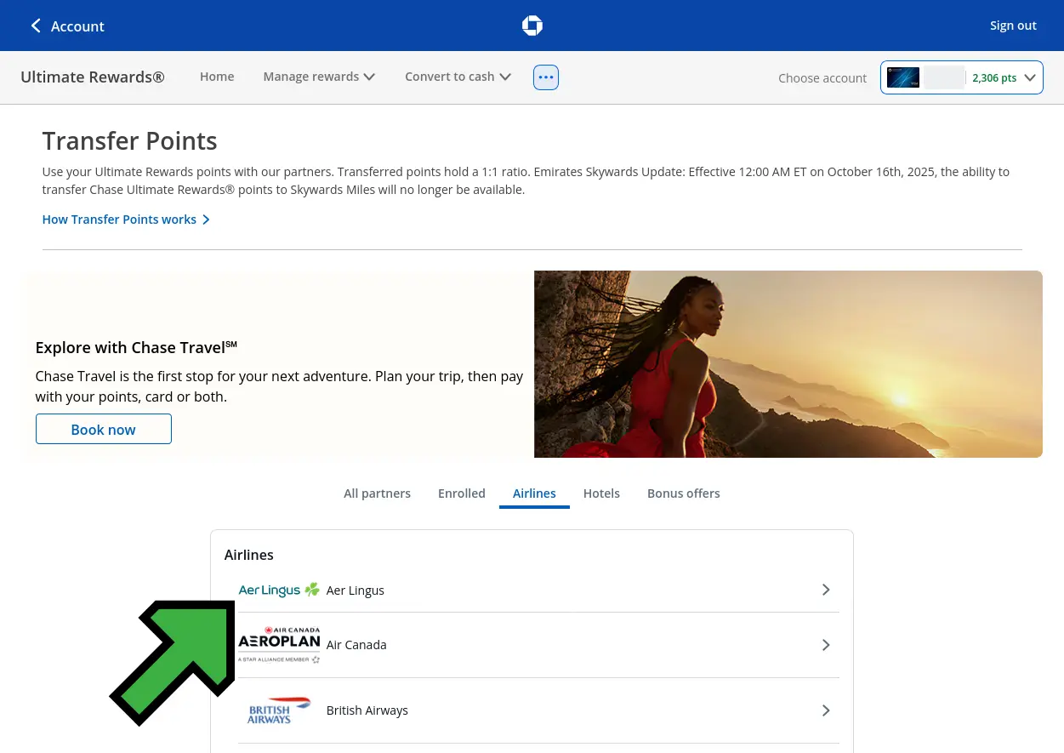Open the Air Canada row chevron
Screen dimensions: 1064x753
[x=826, y=645]
